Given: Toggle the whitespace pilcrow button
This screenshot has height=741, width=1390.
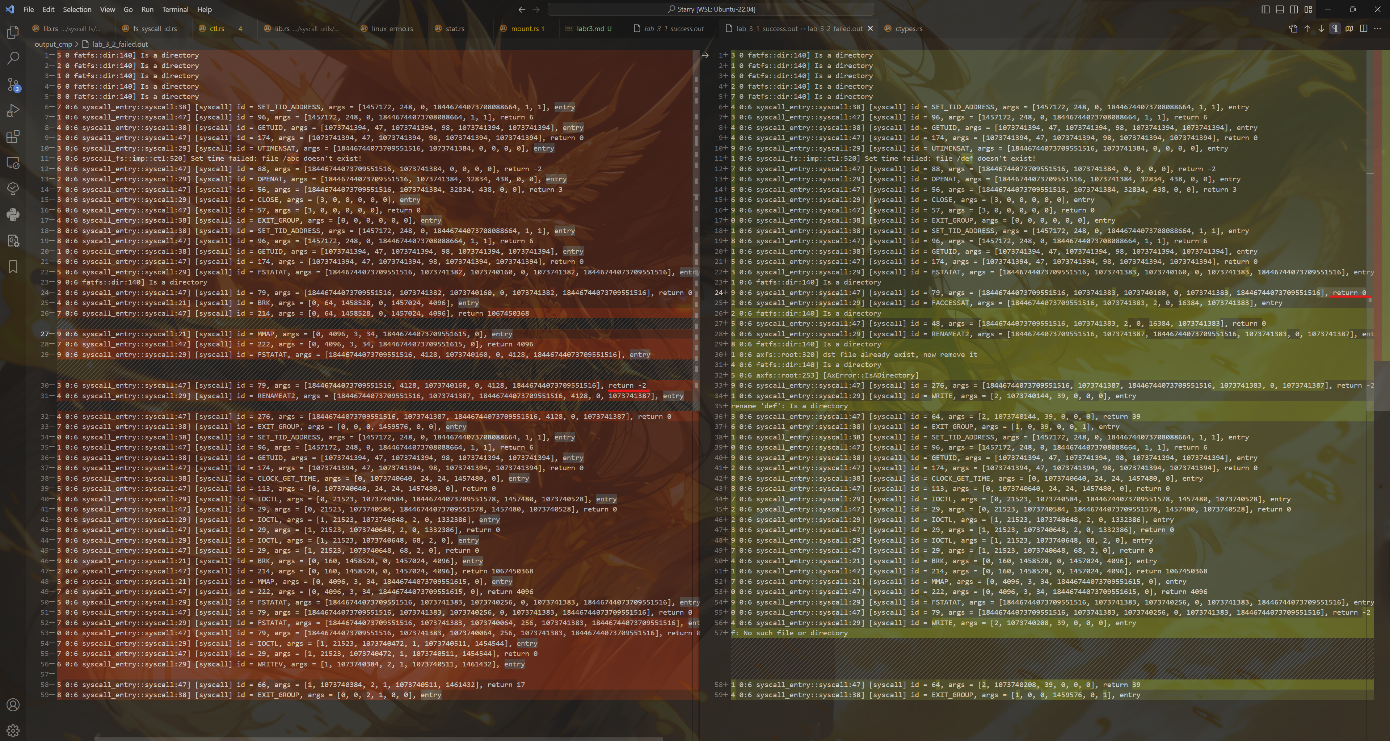Looking at the screenshot, I should point(1335,29).
